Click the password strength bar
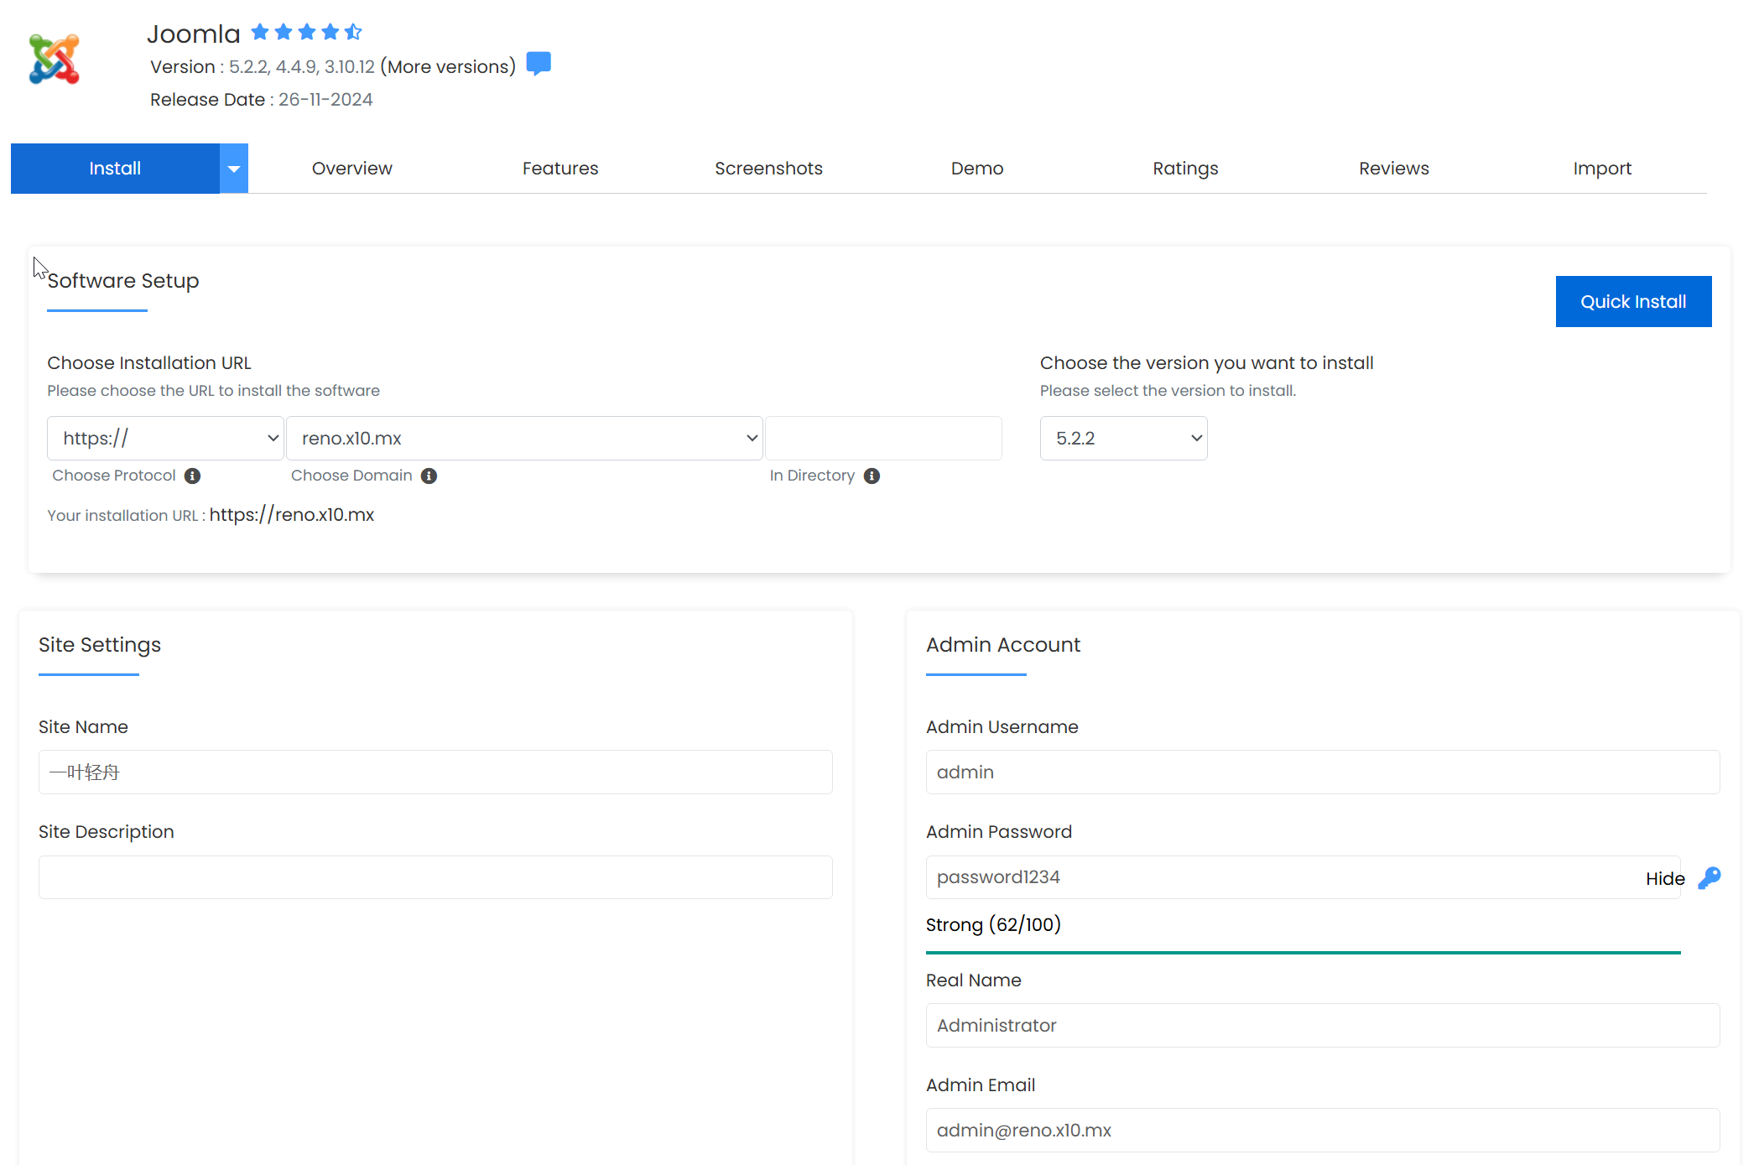Viewport: 1759px width, 1165px height. click(x=1303, y=953)
